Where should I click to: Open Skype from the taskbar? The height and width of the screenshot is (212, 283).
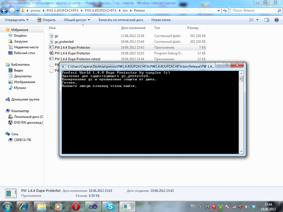(x=110, y=206)
